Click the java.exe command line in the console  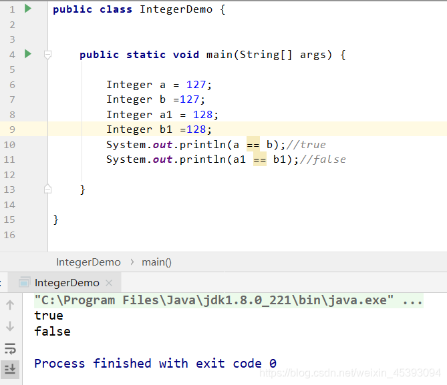229,300
